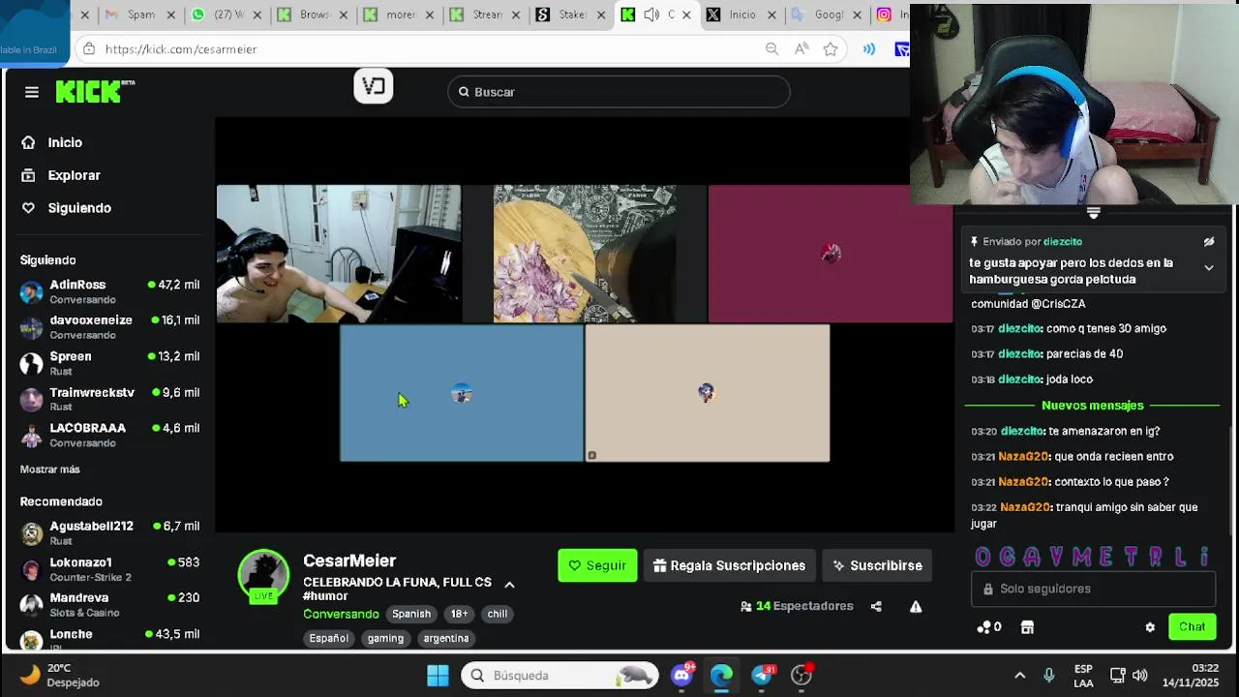Click the Seguir follow button

tap(597, 565)
